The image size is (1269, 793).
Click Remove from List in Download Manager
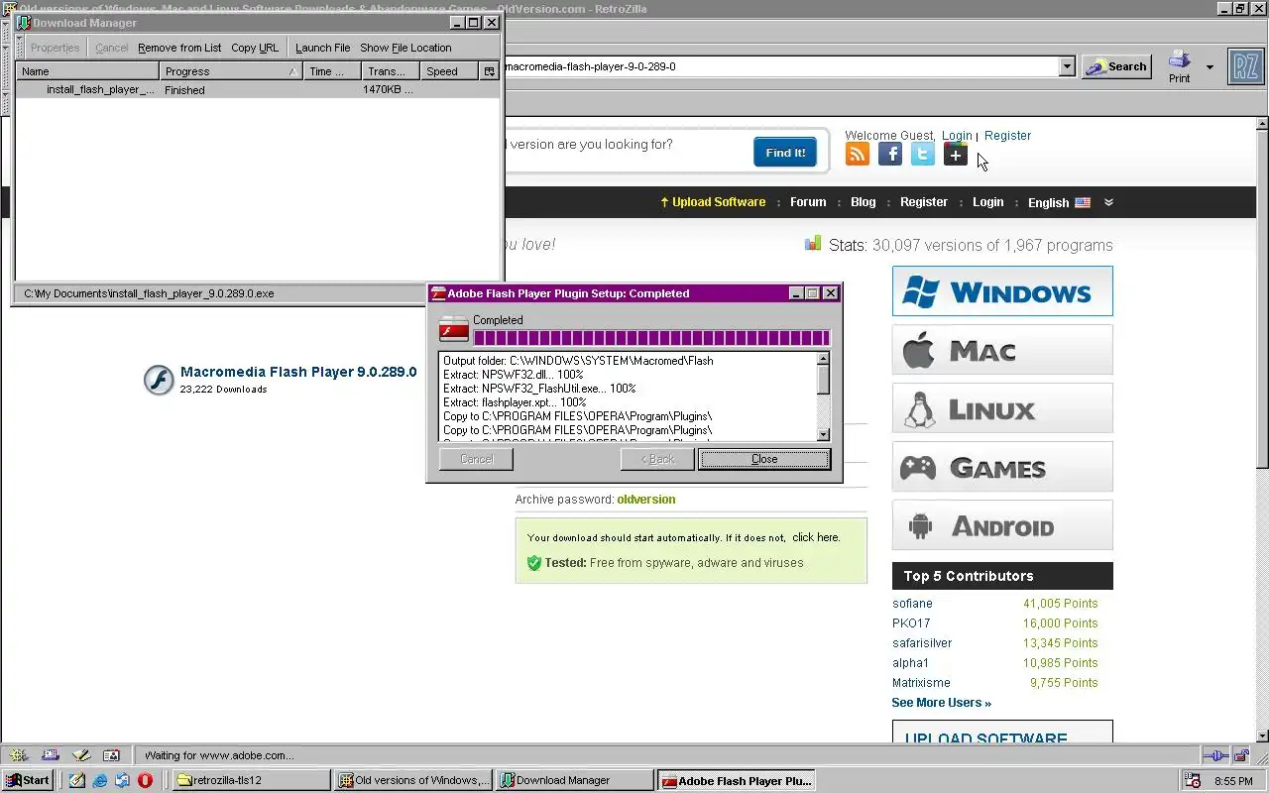pos(179,48)
